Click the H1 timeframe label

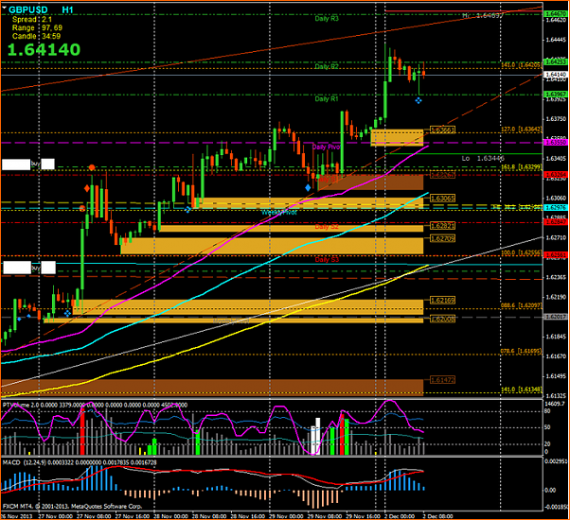67,9
